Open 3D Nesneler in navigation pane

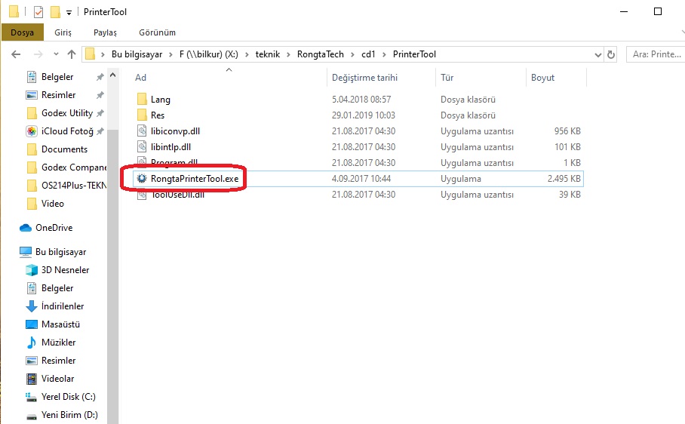65,270
